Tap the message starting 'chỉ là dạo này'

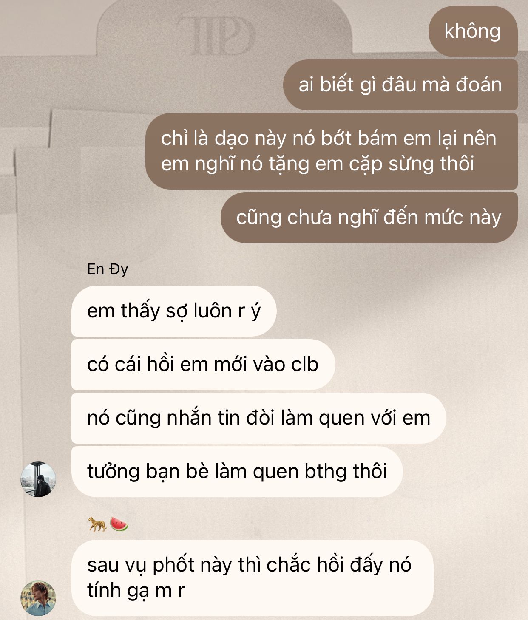[332, 151]
